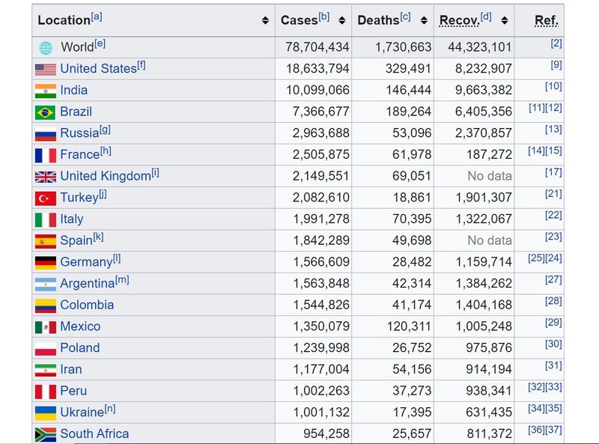Viewport: 599px width, 444px height.
Task: Click the Germany flag icon
Action: pos(46,263)
